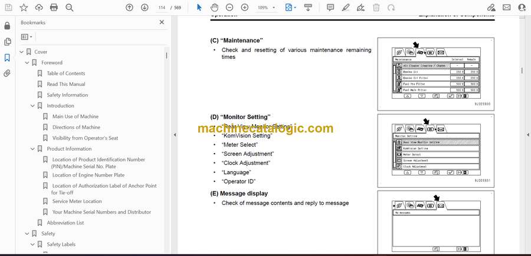
Task: Collapse left pane with the arrow handle
Action: tap(175, 135)
